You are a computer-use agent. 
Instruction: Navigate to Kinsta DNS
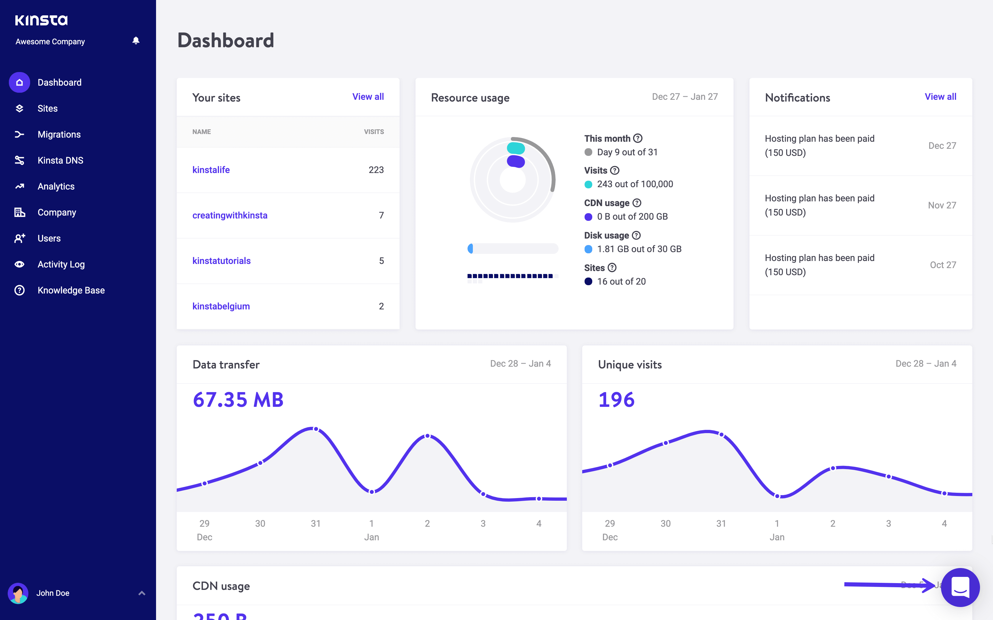click(x=60, y=160)
